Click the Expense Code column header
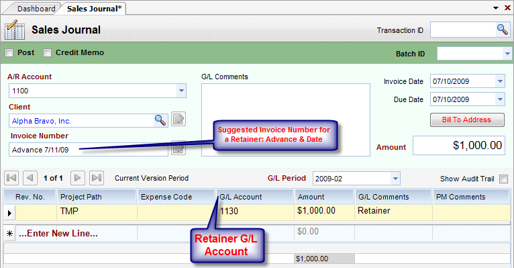Viewport: 514px width, 268px height. (x=176, y=197)
